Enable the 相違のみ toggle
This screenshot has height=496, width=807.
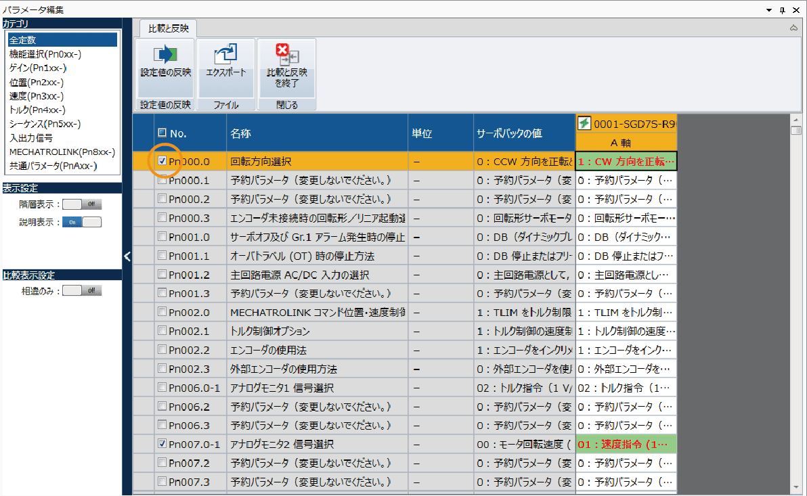click(81, 290)
